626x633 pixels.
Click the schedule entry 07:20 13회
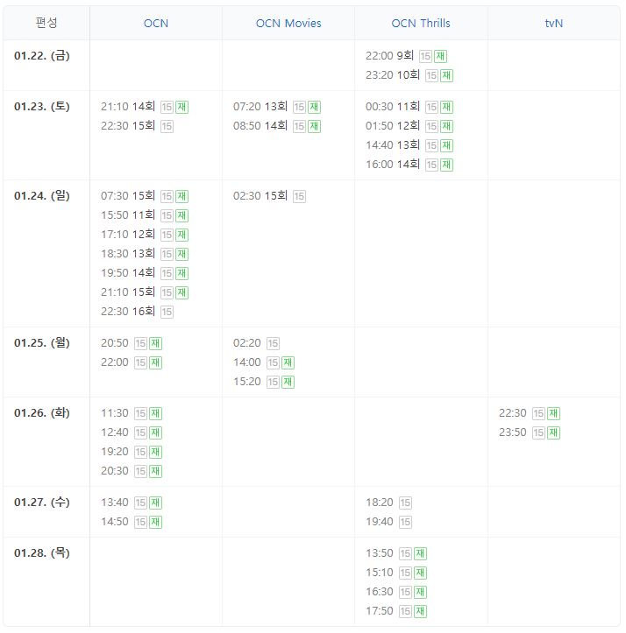260,107
